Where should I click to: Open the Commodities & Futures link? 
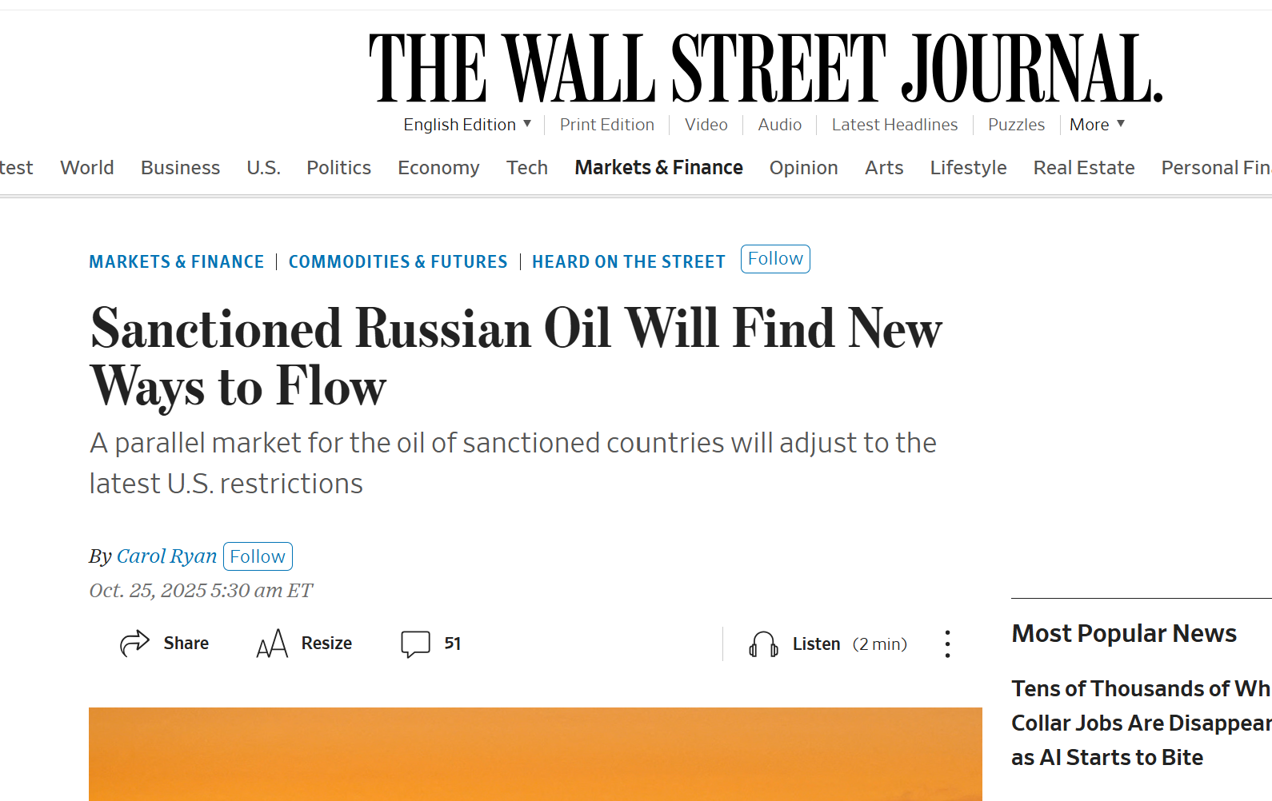click(x=398, y=262)
